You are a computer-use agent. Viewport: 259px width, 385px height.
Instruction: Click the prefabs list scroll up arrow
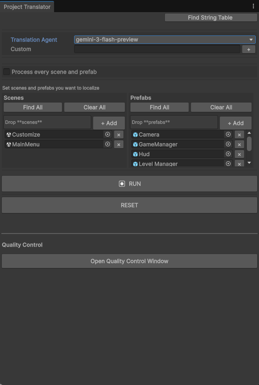click(249, 133)
